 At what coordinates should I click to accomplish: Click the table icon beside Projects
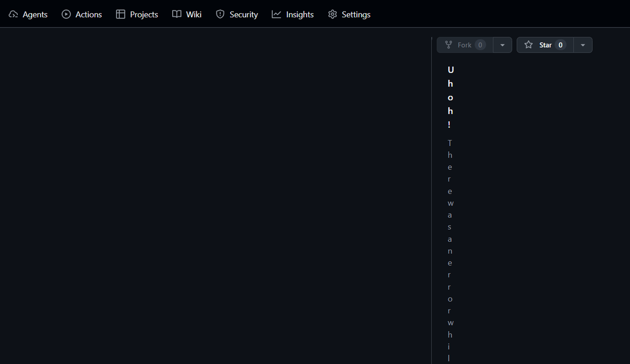[120, 14]
